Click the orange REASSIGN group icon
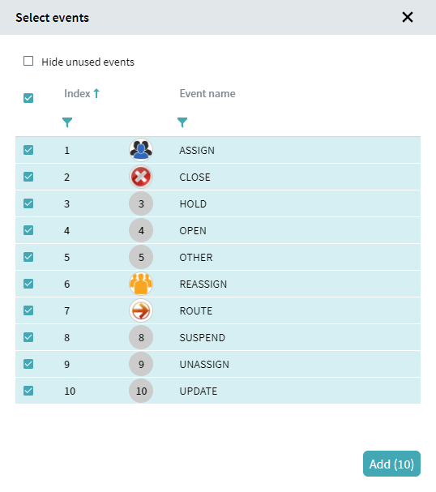The image size is (436, 492). point(141,284)
